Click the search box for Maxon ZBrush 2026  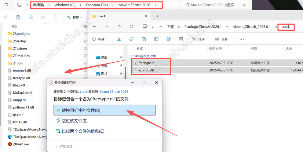click(x=214, y=5)
